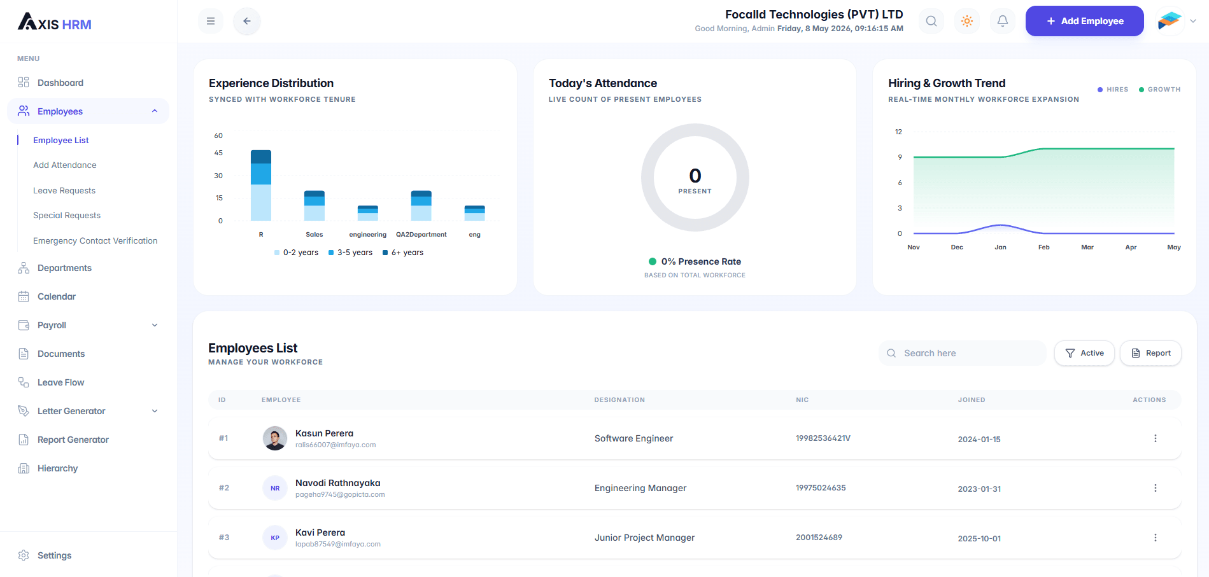Click the NR avatar initials
The image size is (1209, 577).
[x=275, y=488]
